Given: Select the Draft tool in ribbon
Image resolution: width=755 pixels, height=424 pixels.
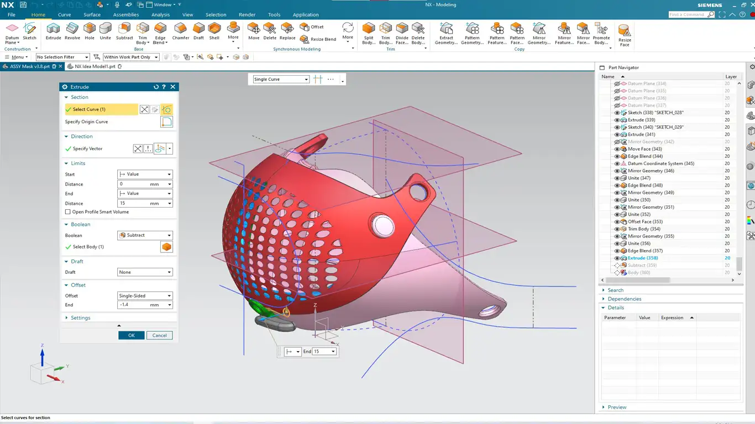Looking at the screenshot, I should [198, 31].
